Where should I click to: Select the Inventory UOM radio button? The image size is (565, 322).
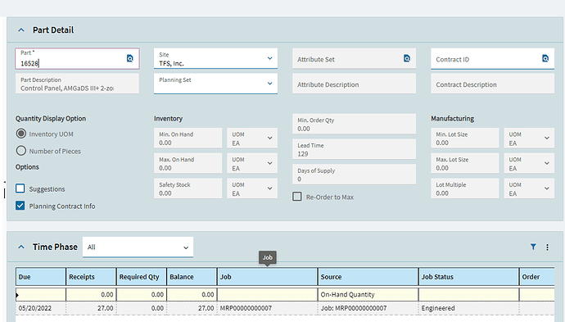pos(21,134)
